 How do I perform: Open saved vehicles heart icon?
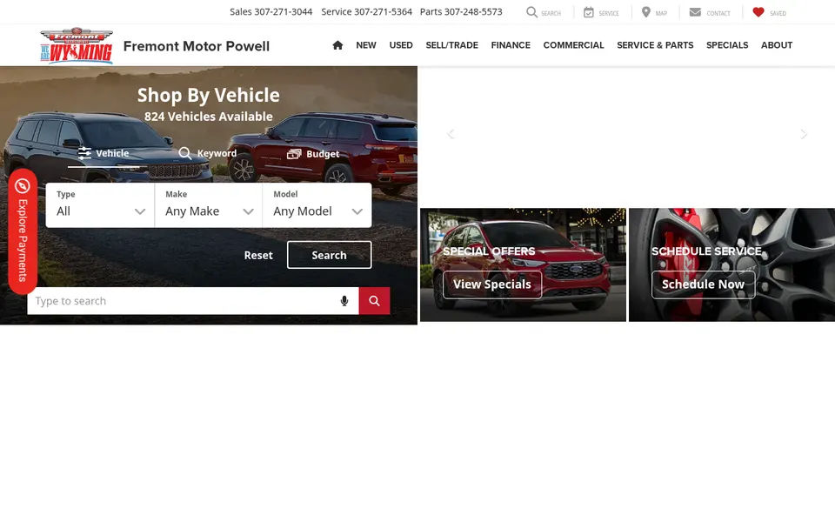tap(758, 11)
